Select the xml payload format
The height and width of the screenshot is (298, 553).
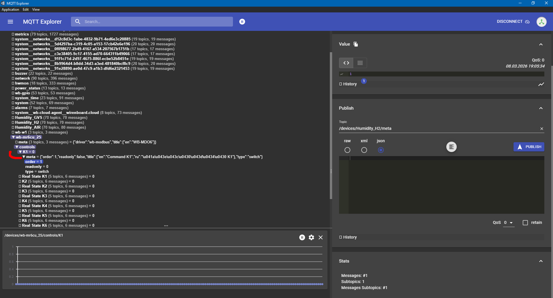[364, 150]
